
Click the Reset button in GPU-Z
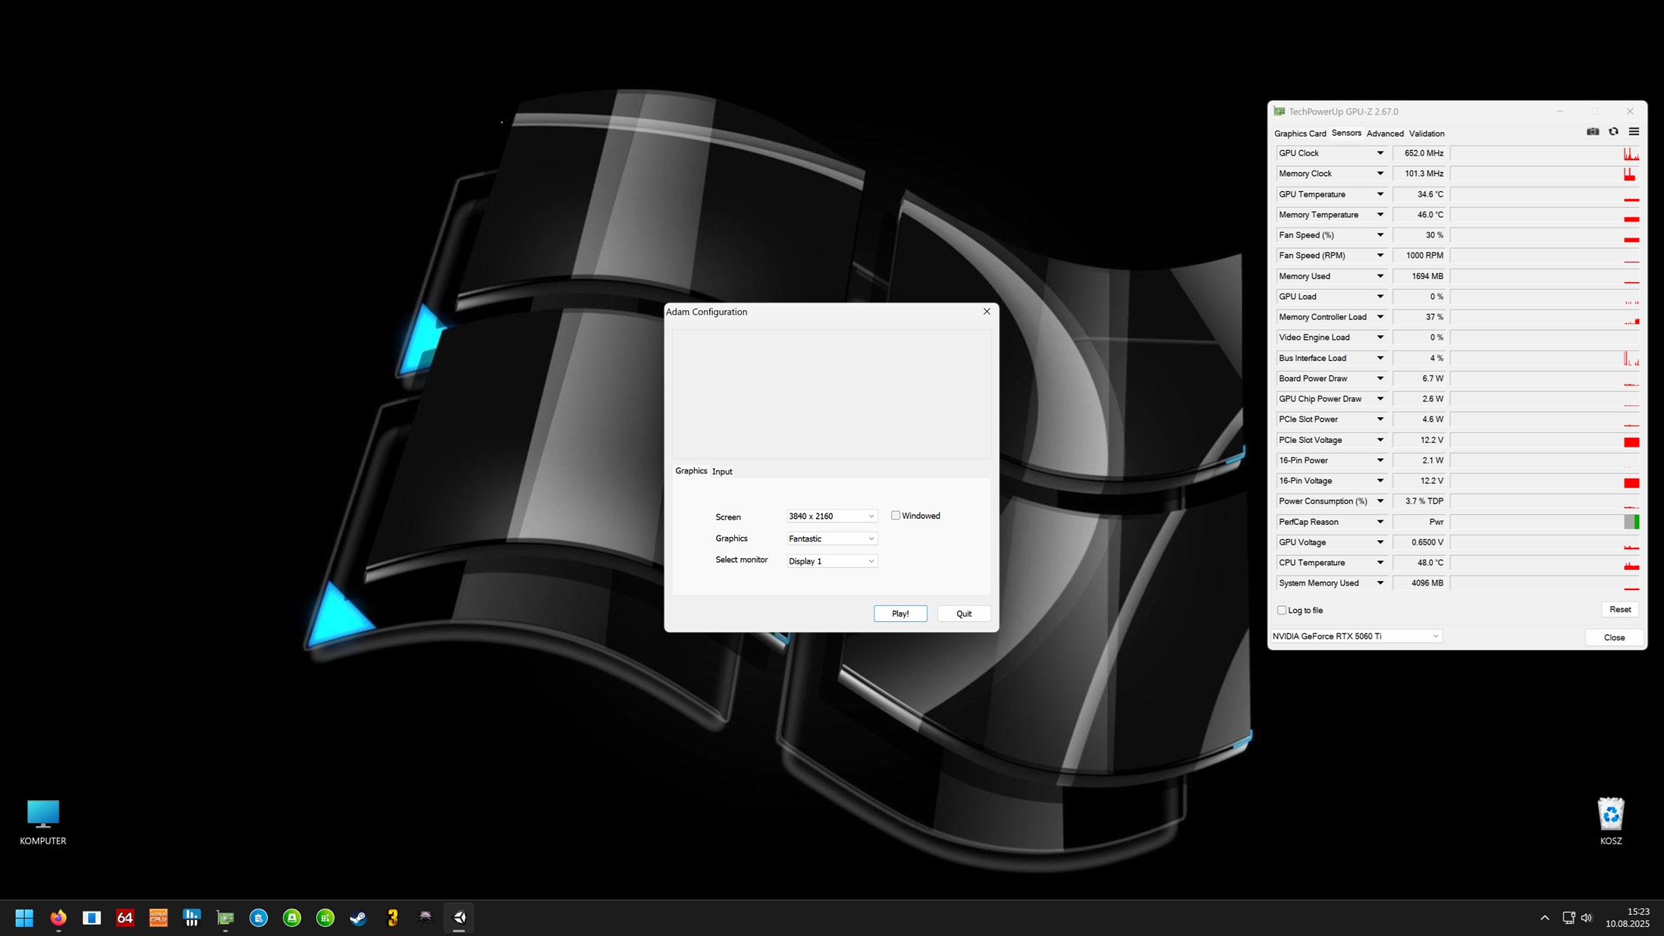tap(1619, 610)
